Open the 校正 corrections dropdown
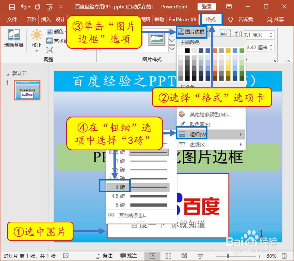The height and width of the screenshot is (261, 294). coord(37,40)
